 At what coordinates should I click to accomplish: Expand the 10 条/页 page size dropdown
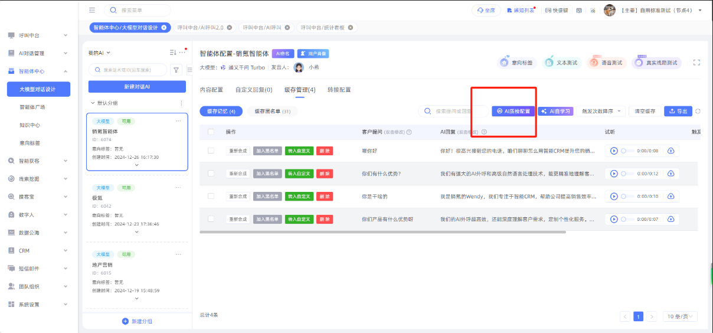679,316
